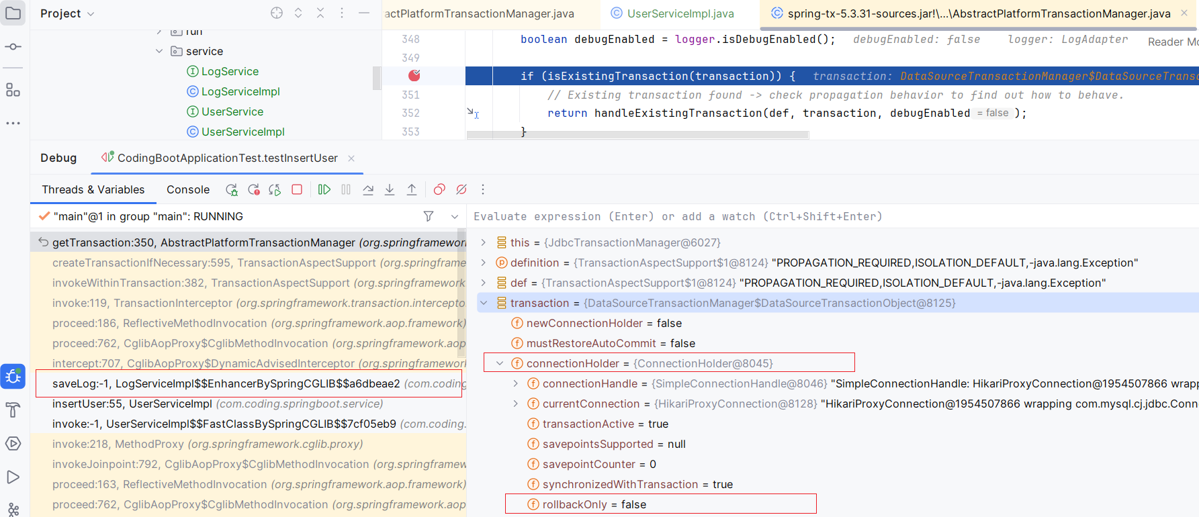The height and width of the screenshot is (517, 1199).
Task: Collapse the service package folder
Action: pos(159,51)
